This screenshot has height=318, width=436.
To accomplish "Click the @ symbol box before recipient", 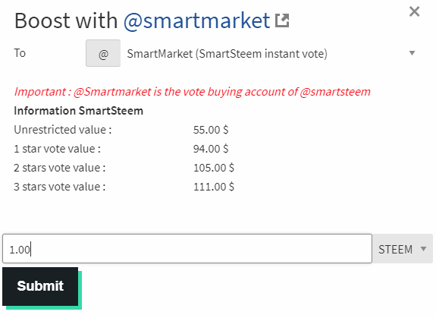I will [x=103, y=53].
